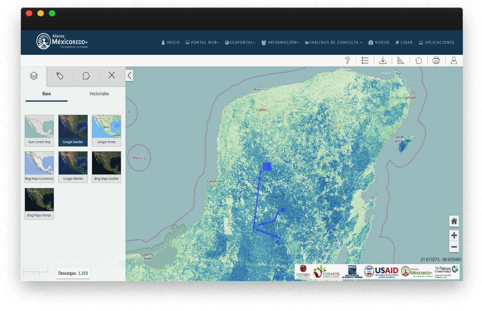Click the download icon in toolbar
This screenshot has height=311, width=482.
click(383, 60)
